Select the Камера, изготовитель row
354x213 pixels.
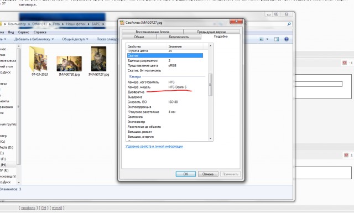pyautogui.click(x=165, y=82)
